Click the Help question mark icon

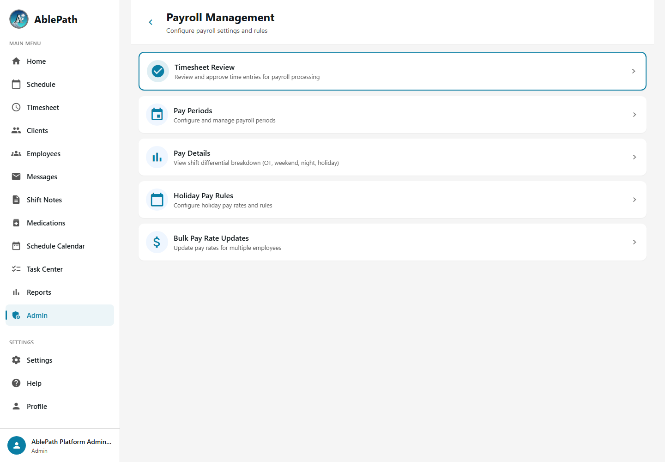(x=16, y=383)
